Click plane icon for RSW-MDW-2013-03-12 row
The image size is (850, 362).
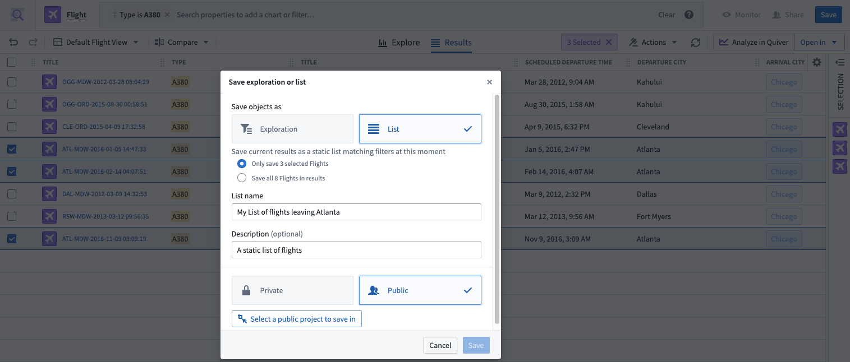49,216
